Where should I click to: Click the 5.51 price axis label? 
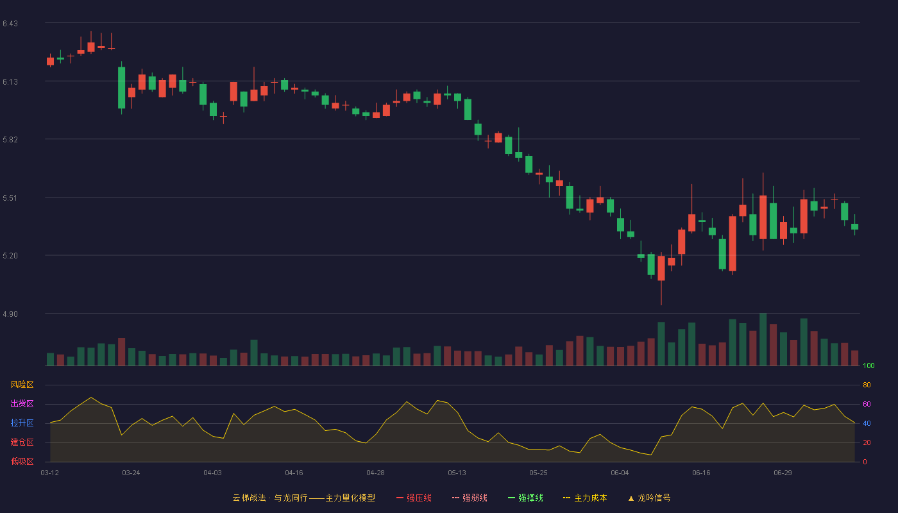(10, 198)
